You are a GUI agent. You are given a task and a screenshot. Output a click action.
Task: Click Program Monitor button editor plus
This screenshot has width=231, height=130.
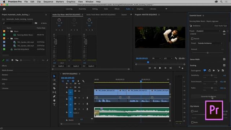click(183, 68)
